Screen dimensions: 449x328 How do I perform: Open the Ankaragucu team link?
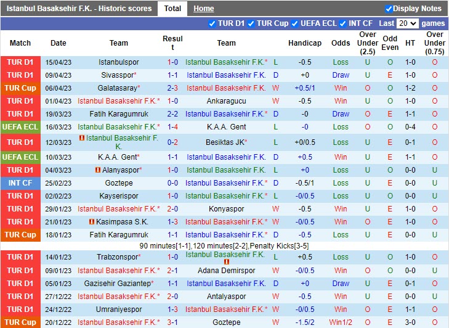click(x=226, y=101)
